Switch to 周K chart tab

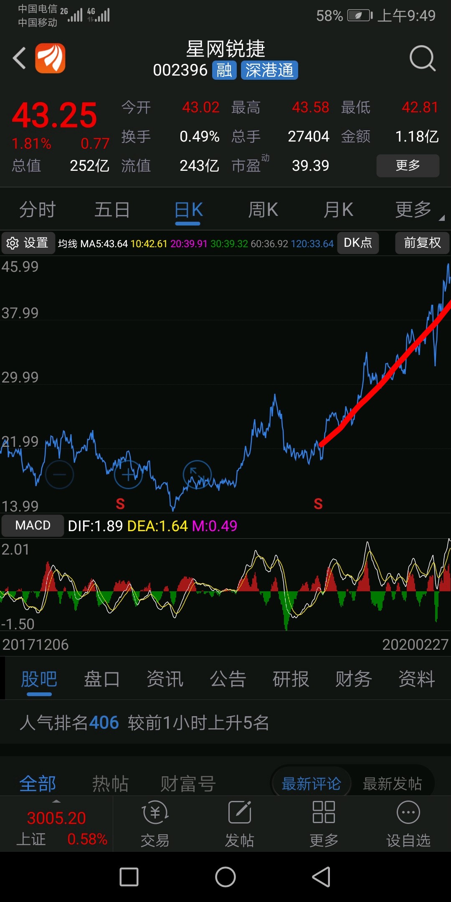coord(263,210)
